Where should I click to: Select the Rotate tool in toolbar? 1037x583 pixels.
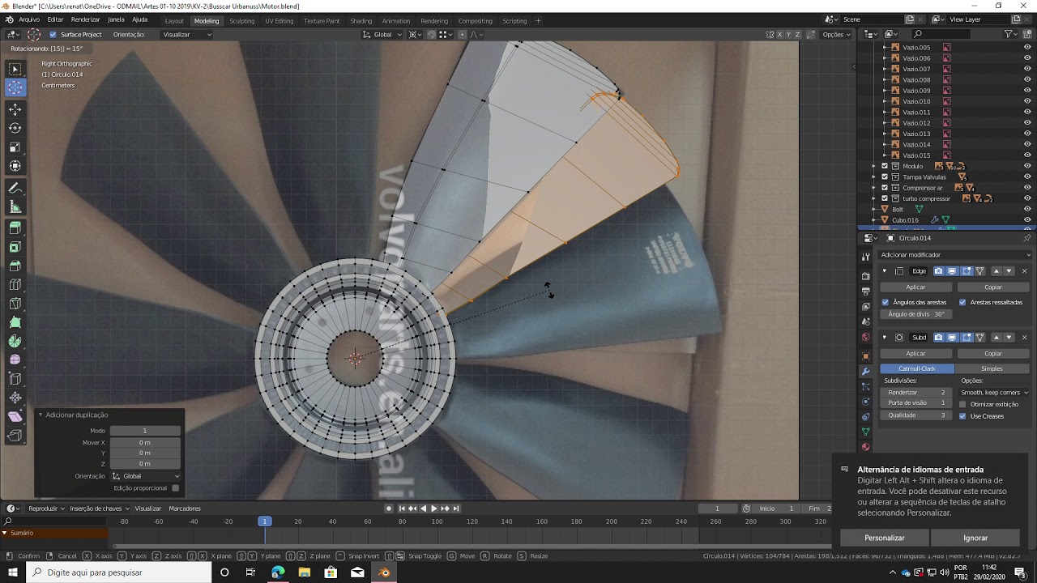click(x=15, y=128)
